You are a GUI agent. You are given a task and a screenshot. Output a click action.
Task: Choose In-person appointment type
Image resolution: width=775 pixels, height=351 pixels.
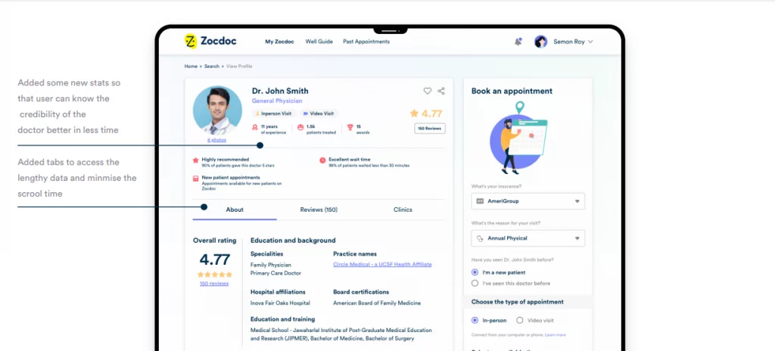pyautogui.click(x=475, y=320)
